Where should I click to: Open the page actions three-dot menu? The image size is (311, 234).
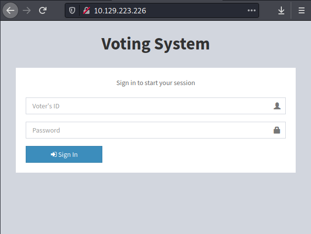pos(252,10)
